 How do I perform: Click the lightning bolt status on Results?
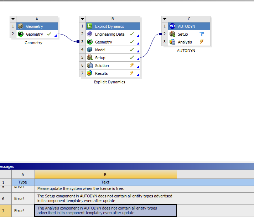[x=132, y=73]
